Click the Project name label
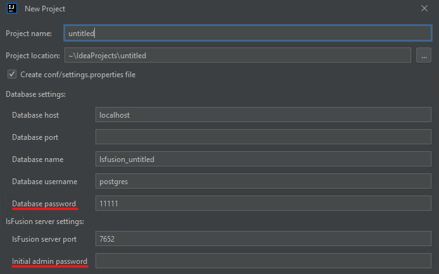Screen dimensions: 439x274 28,34
